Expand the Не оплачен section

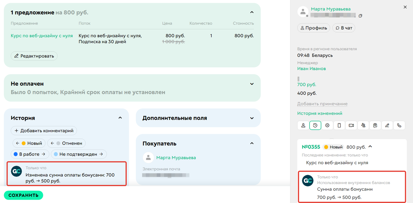click(252, 84)
